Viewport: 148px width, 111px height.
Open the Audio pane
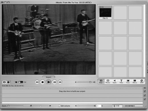pyautogui.click(x=115, y=81)
